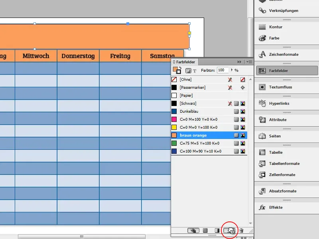Select the [Ohne] swatch
Image resolution: width=319 pixels, height=239 pixels.
209,79
